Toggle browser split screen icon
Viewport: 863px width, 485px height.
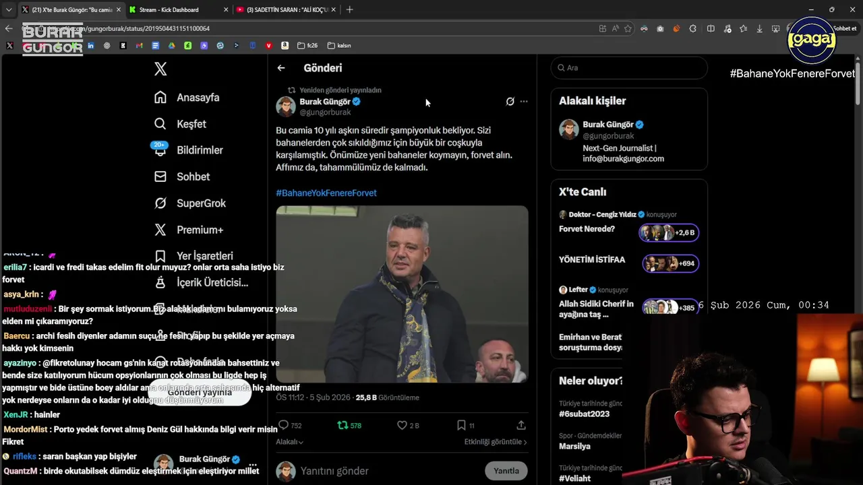(711, 28)
